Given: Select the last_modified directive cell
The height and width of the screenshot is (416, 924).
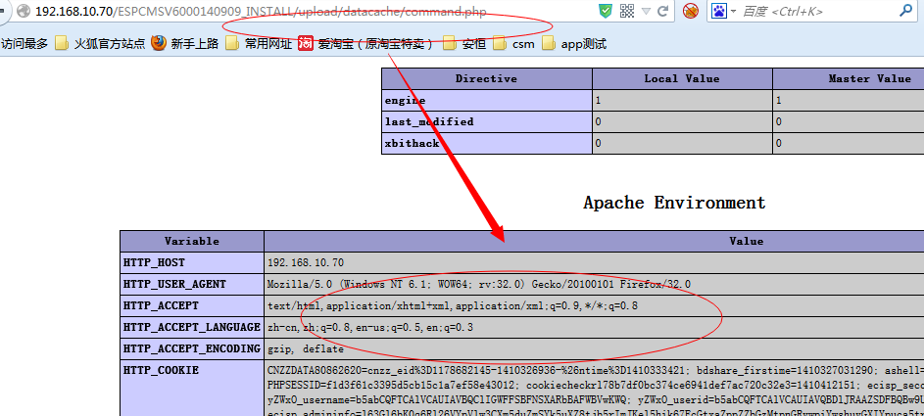Looking at the screenshot, I should coord(487,121).
